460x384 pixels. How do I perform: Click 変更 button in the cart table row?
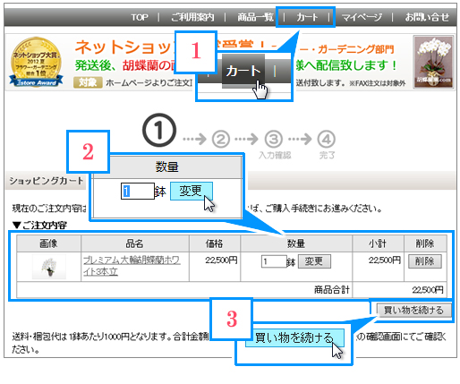pos(314,261)
